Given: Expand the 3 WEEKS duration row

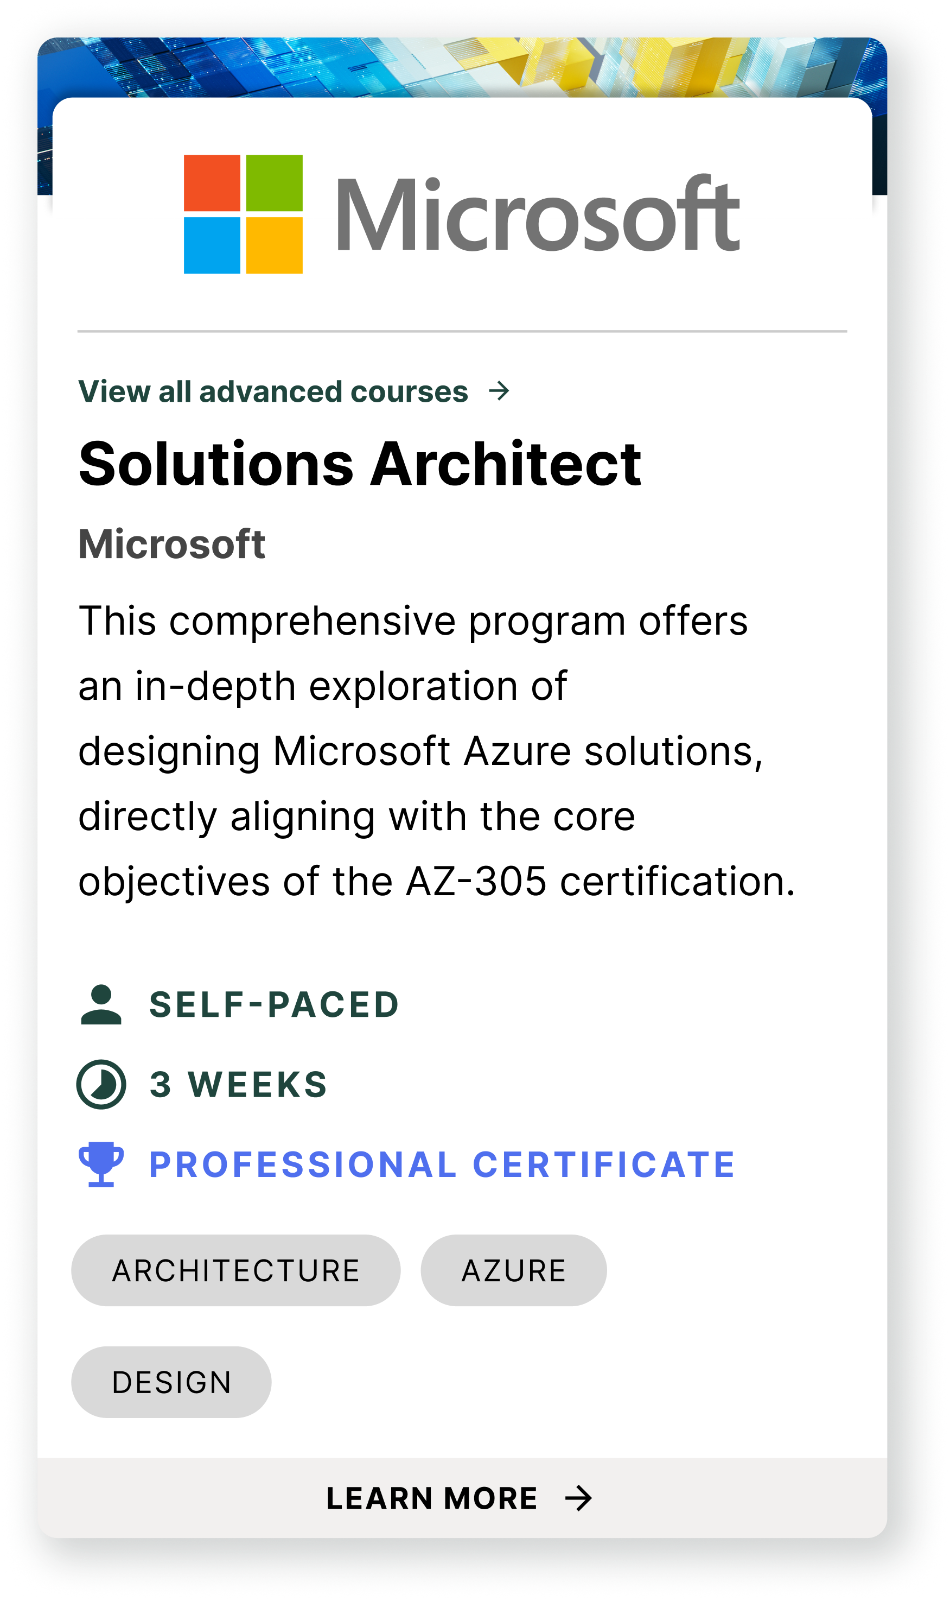Looking at the screenshot, I should pos(237,1084).
